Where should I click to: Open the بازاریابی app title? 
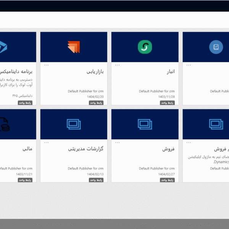coord(95,72)
